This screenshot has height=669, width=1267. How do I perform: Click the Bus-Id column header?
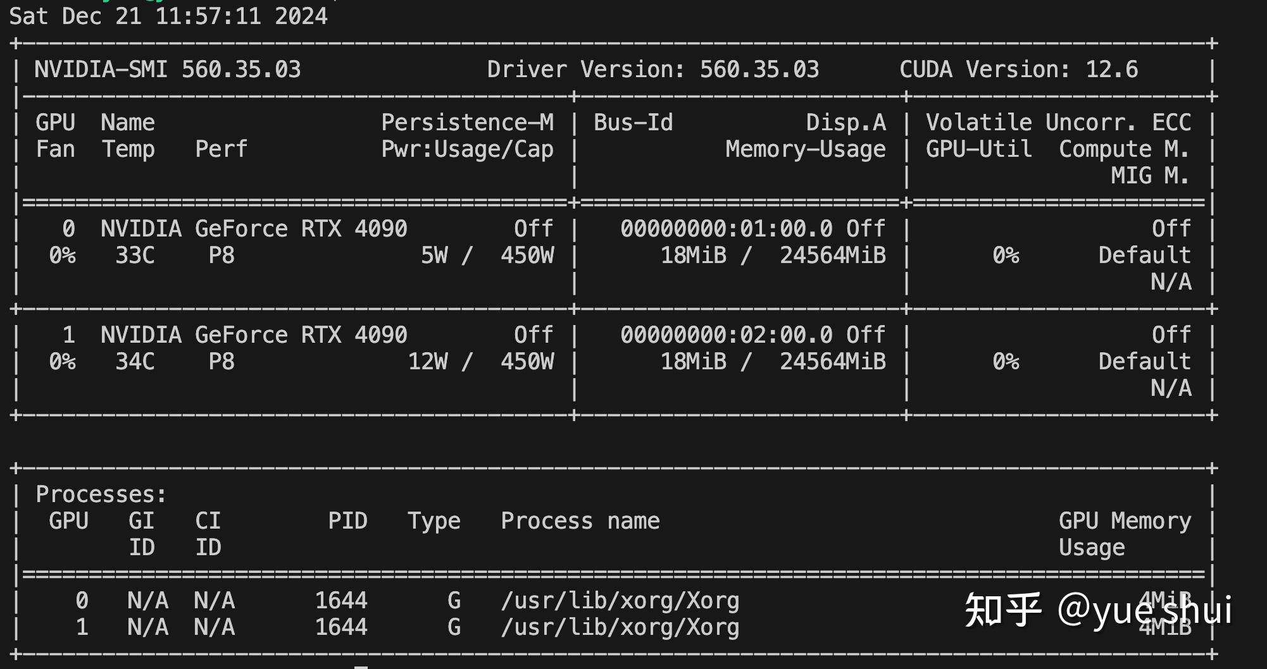tap(633, 122)
